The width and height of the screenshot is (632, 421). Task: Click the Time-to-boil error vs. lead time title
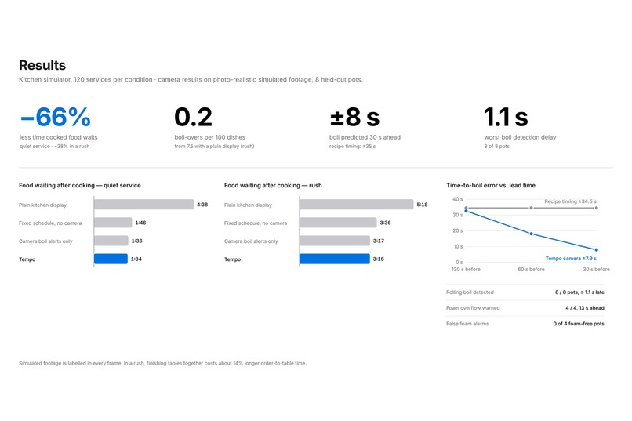(491, 185)
